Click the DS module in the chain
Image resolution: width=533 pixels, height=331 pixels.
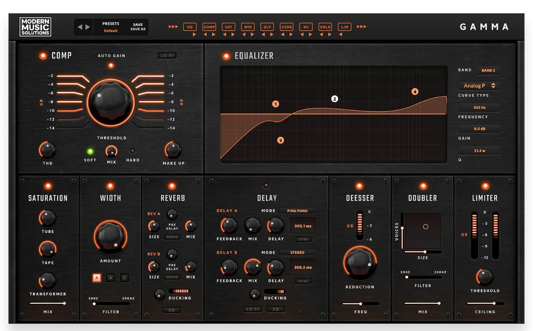click(x=306, y=27)
